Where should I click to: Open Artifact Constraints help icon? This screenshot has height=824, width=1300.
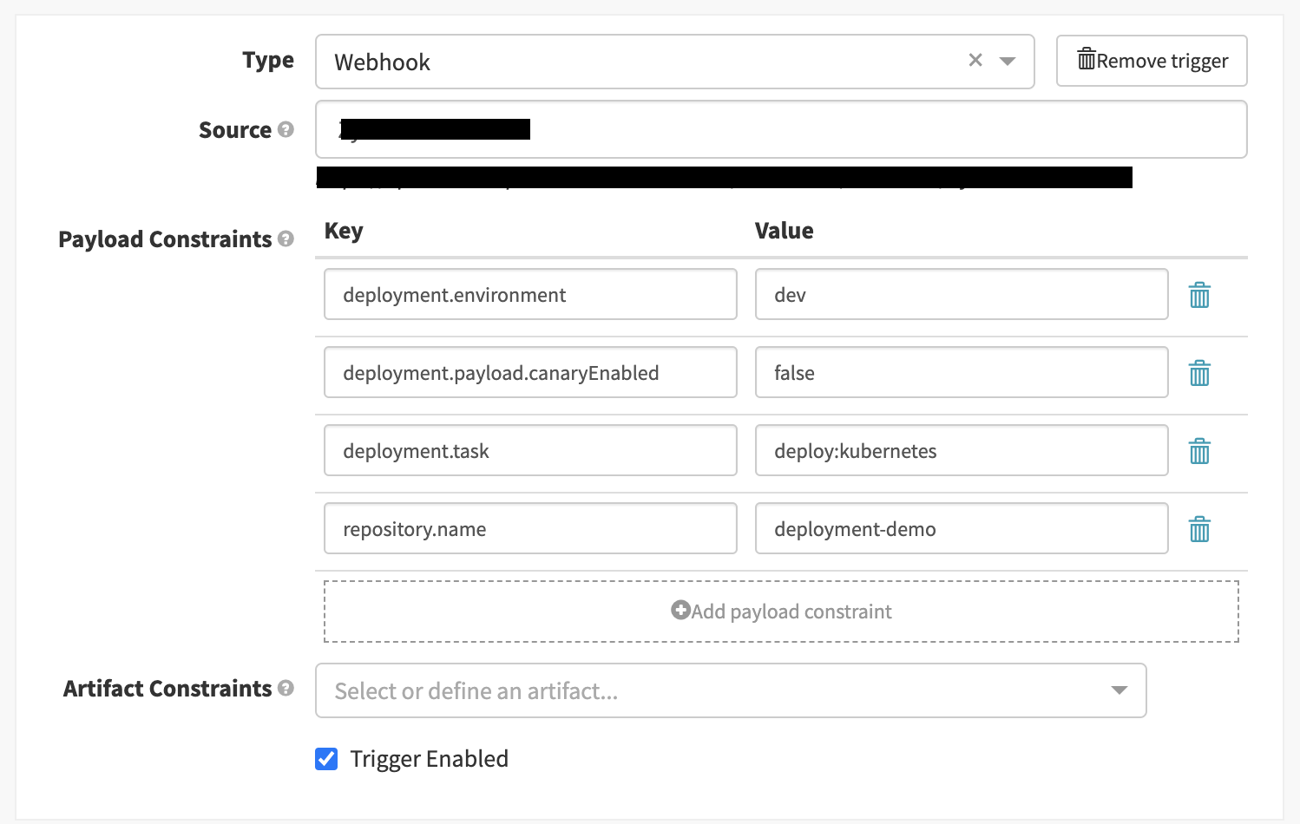point(286,689)
